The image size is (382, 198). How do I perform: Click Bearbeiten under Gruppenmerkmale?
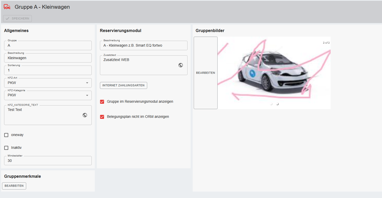pos(14,186)
